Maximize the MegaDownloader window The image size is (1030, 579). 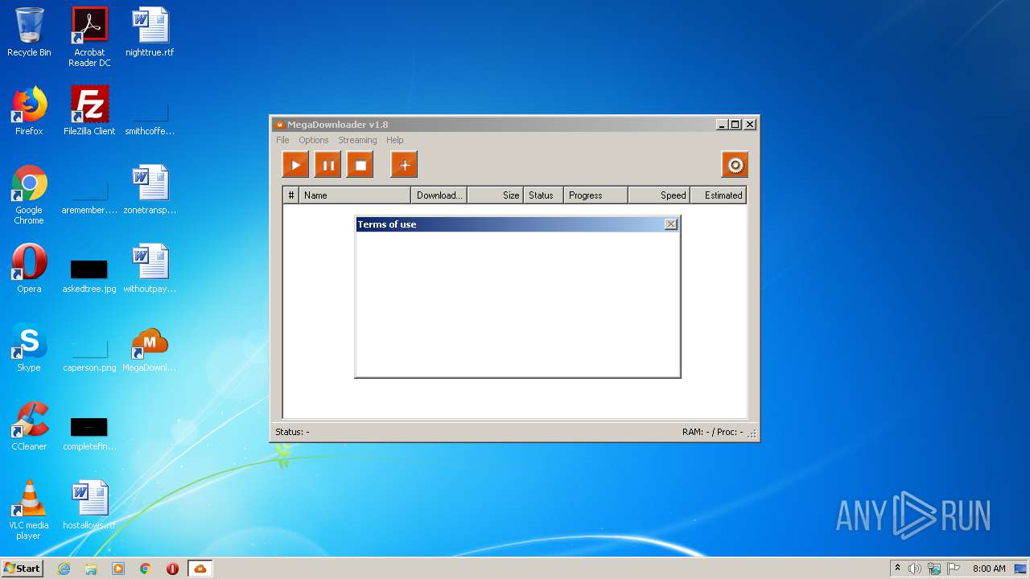click(735, 125)
